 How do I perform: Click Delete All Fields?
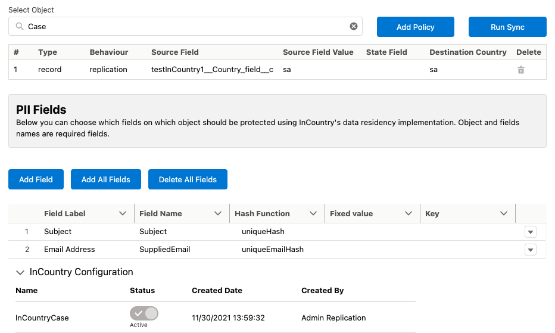pyautogui.click(x=188, y=179)
